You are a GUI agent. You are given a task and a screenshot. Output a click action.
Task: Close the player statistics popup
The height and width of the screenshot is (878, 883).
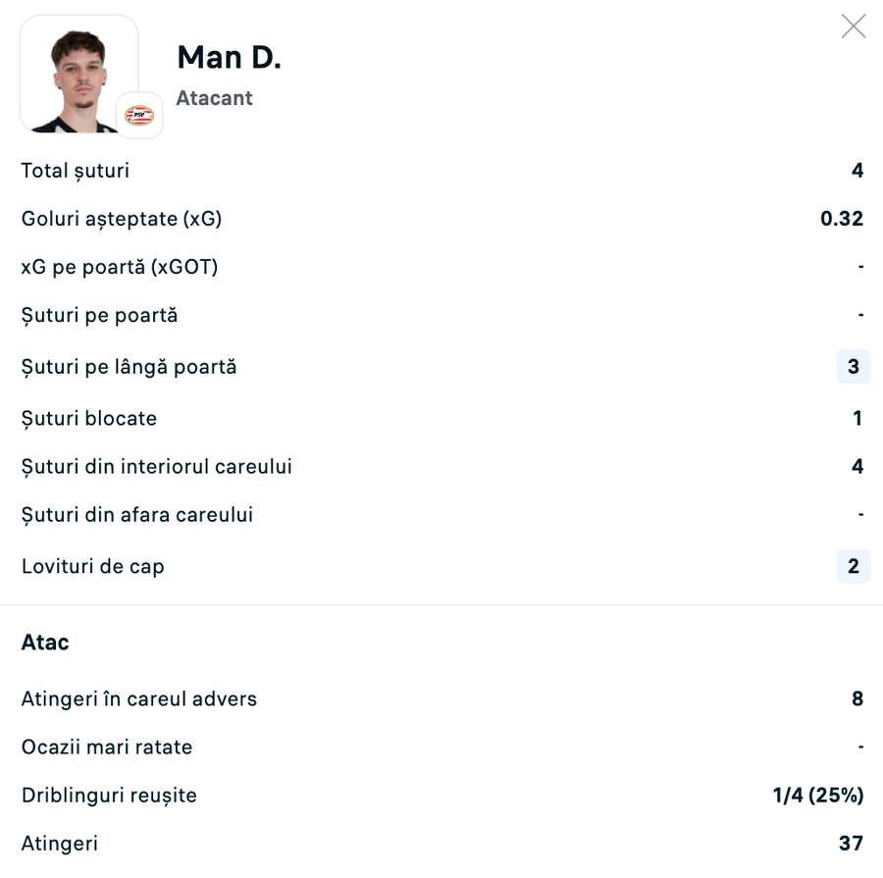tap(853, 26)
